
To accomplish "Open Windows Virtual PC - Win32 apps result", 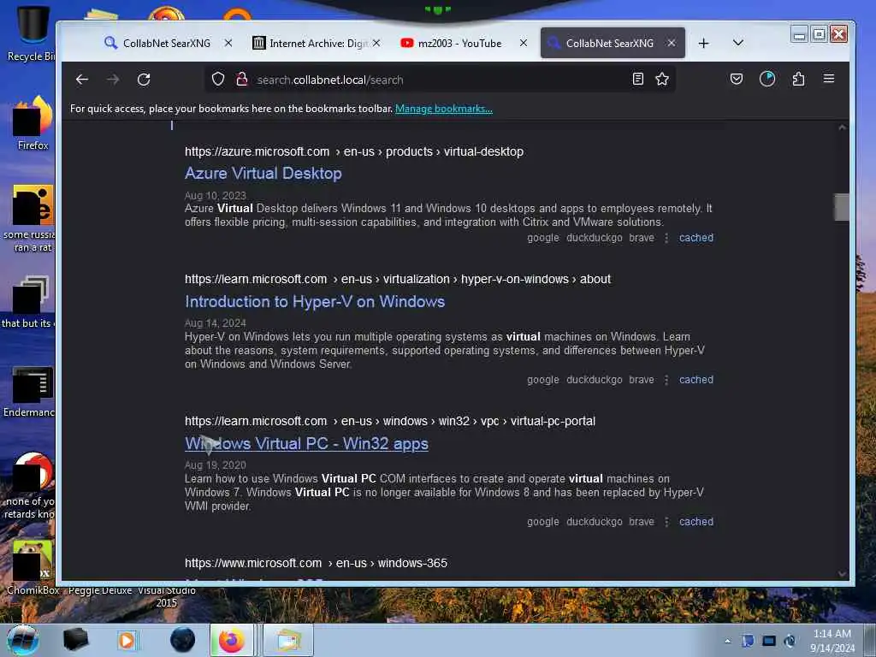I will click(x=306, y=444).
